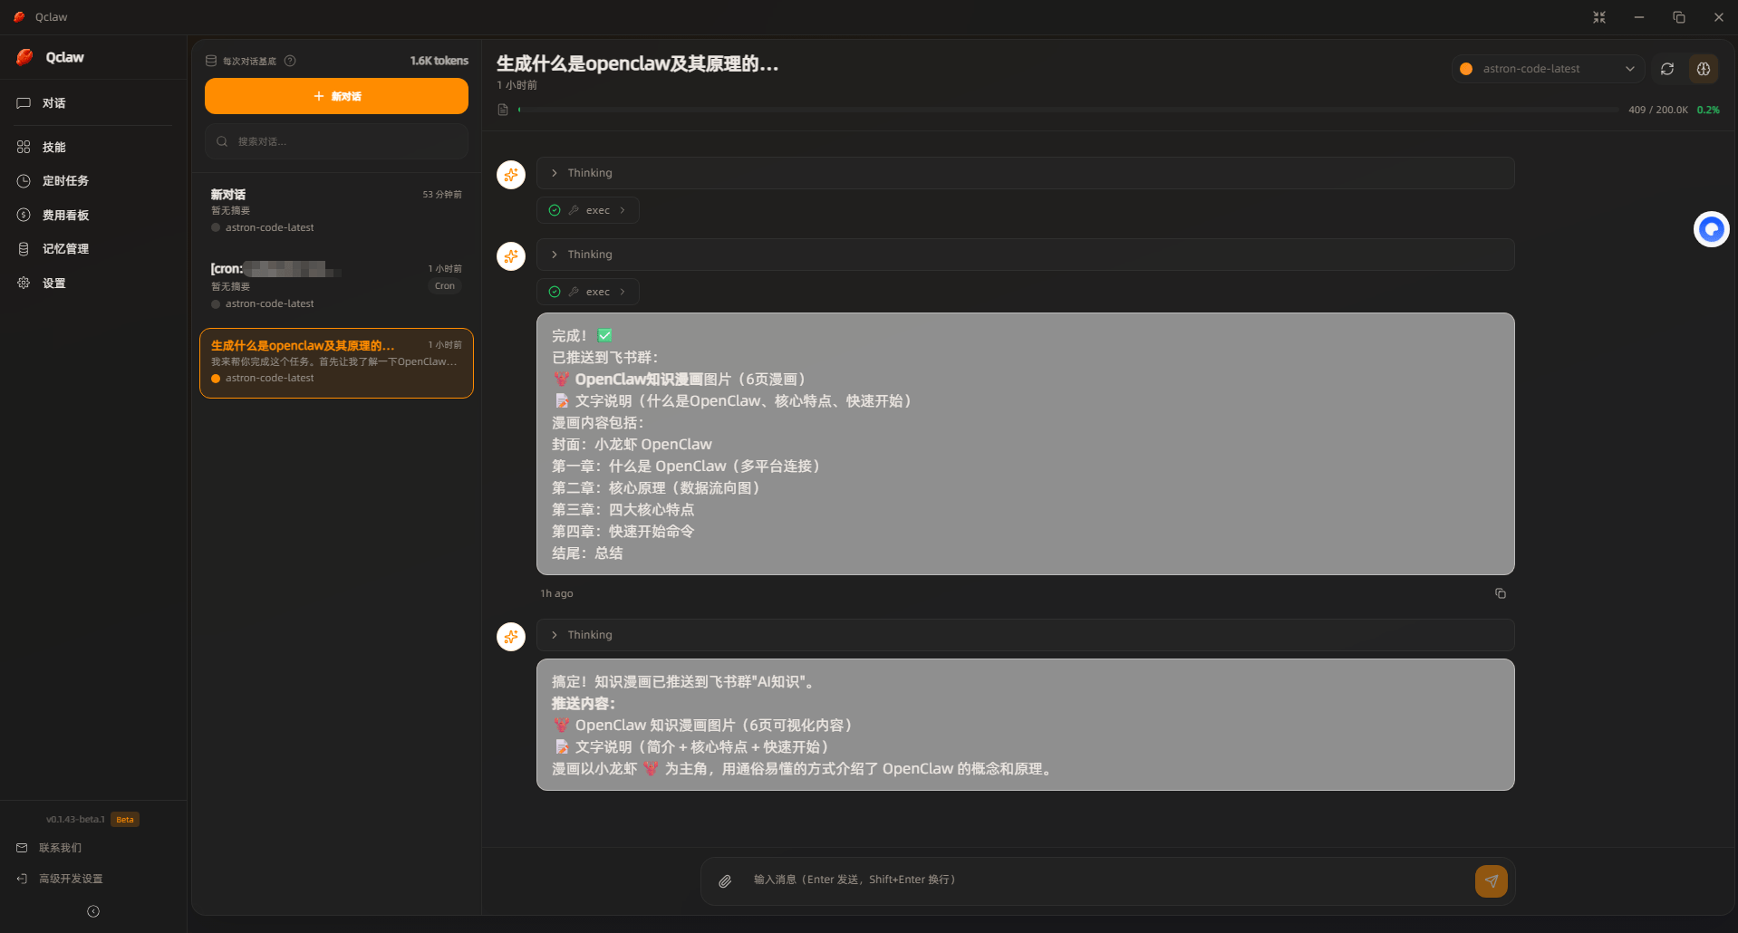The width and height of the screenshot is (1738, 933).
Task: Click the copy message icon under the reply
Action: 1500,593
